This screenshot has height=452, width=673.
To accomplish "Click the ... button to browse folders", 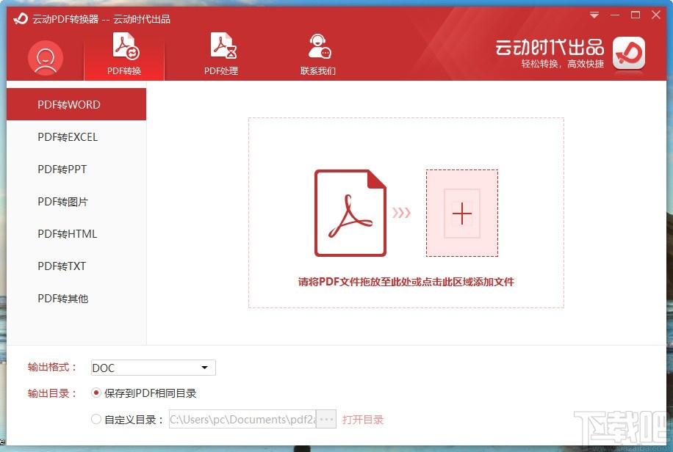I will pos(324,419).
